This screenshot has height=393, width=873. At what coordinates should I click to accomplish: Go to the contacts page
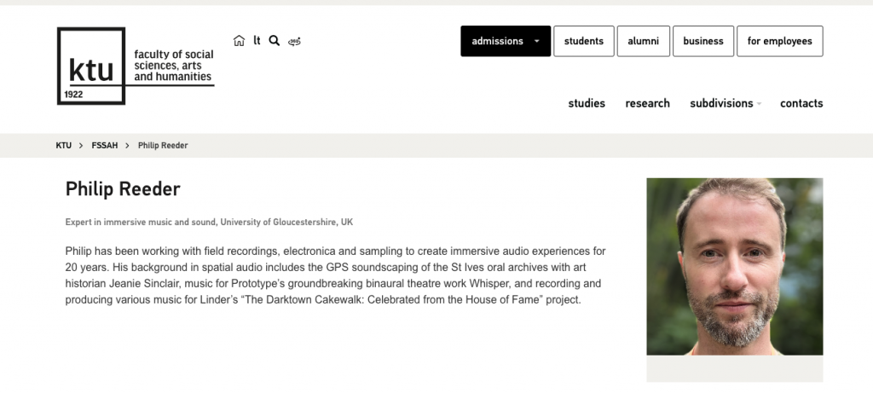(801, 103)
